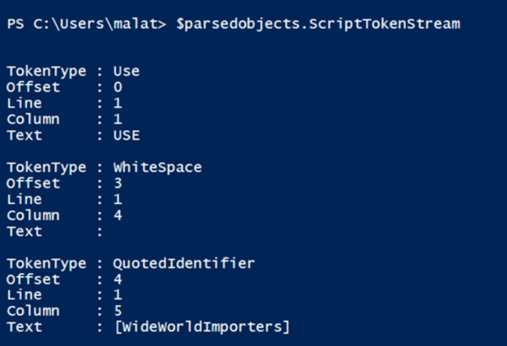Image resolution: width=507 pixels, height=346 pixels.
Task: Click the Line label in the Use block
Action: pos(24,104)
